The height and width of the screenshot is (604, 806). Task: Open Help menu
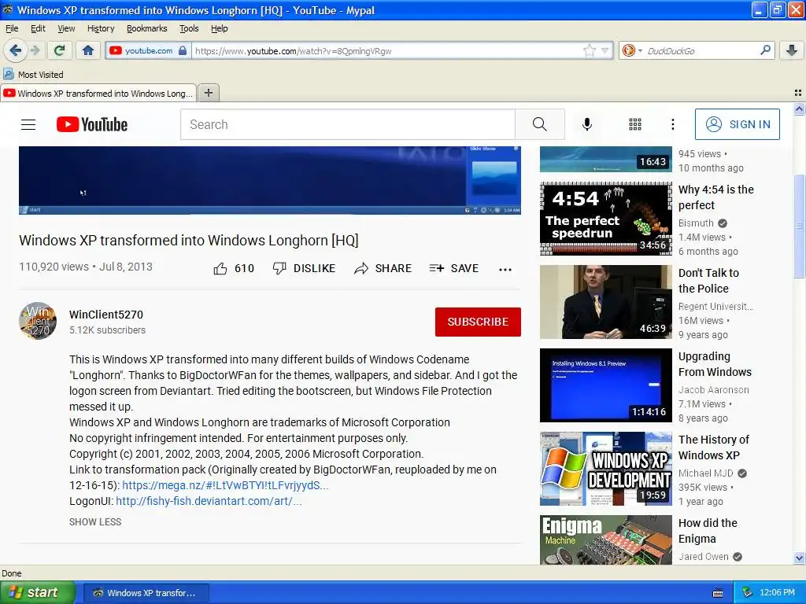220,28
